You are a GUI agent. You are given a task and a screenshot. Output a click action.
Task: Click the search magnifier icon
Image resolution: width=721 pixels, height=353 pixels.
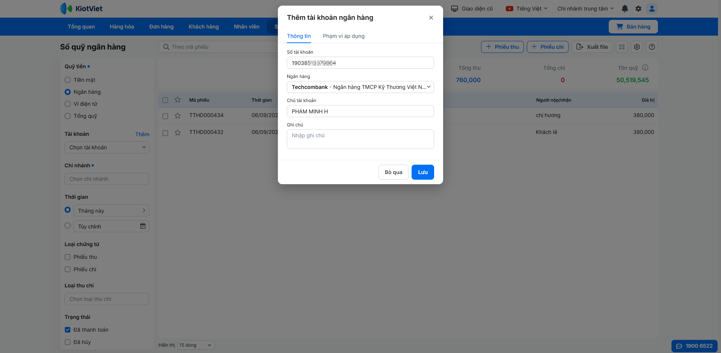(x=166, y=47)
